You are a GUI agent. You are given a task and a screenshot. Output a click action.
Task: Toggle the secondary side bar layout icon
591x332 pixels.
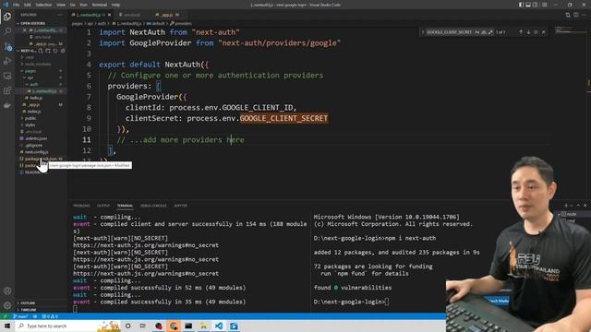click(x=536, y=5)
